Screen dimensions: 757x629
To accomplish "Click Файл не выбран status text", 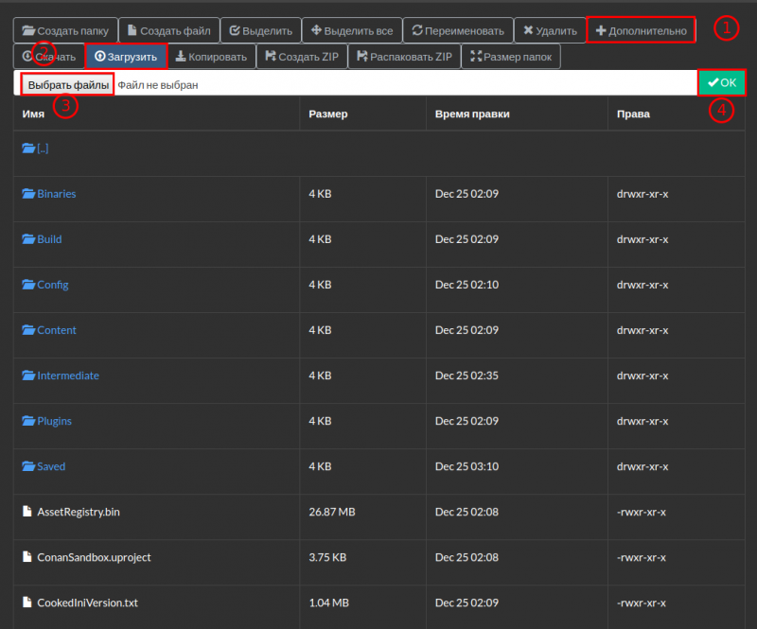I will (158, 85).
